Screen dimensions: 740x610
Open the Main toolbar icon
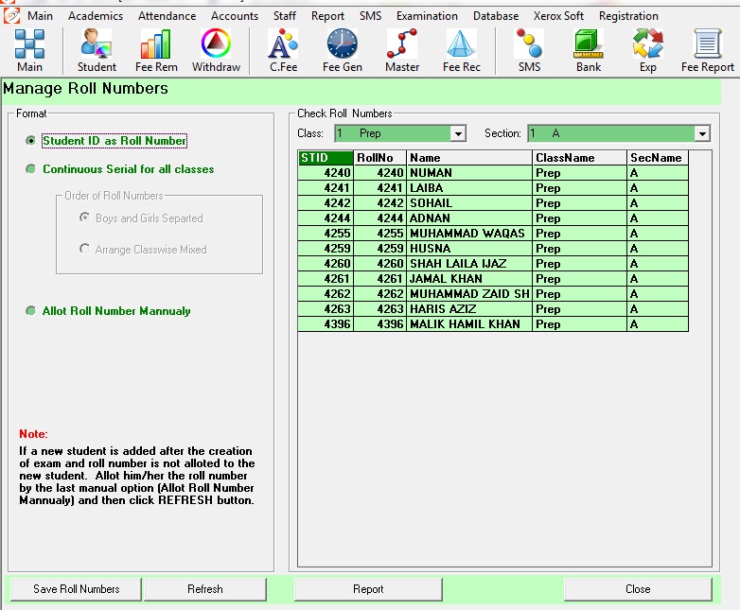click(29, 49)
